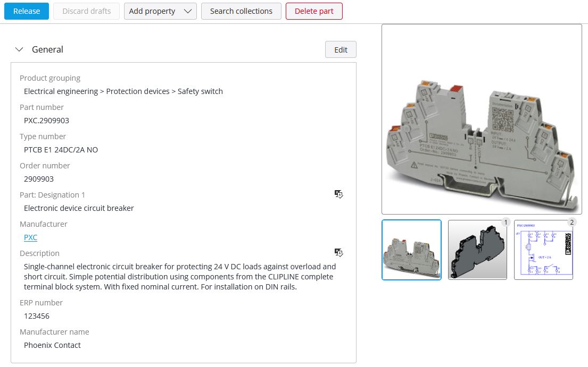Click the "1" badge on drawing thumbnail

(506, 222)
